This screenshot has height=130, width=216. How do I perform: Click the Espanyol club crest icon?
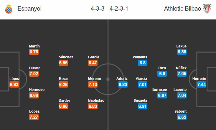[x=9, y=9]
